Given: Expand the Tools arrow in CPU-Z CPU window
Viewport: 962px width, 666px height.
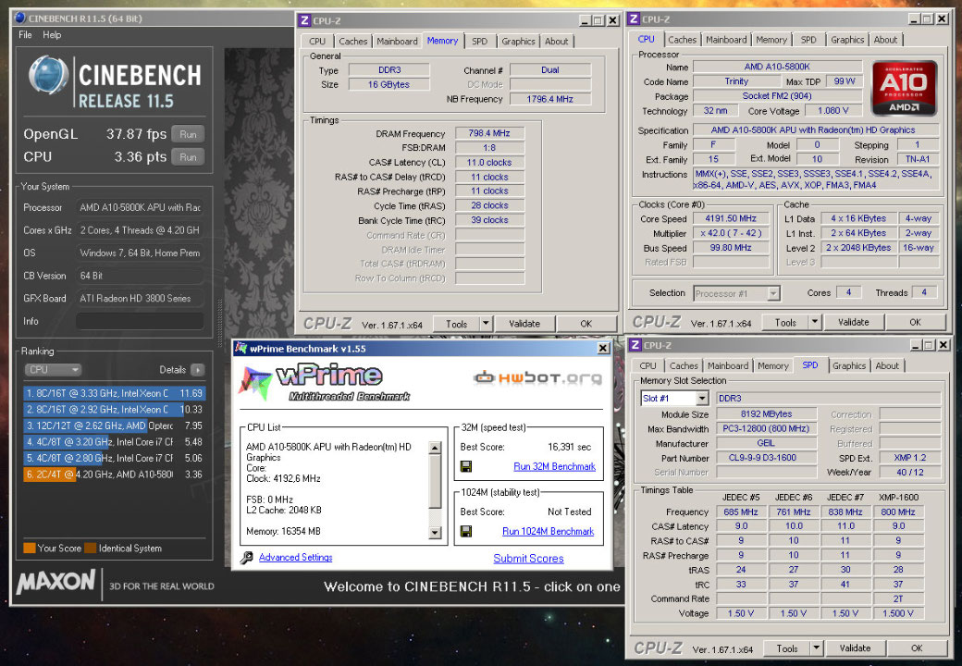Looking at the screenshot, I should [x=815, y=322].
